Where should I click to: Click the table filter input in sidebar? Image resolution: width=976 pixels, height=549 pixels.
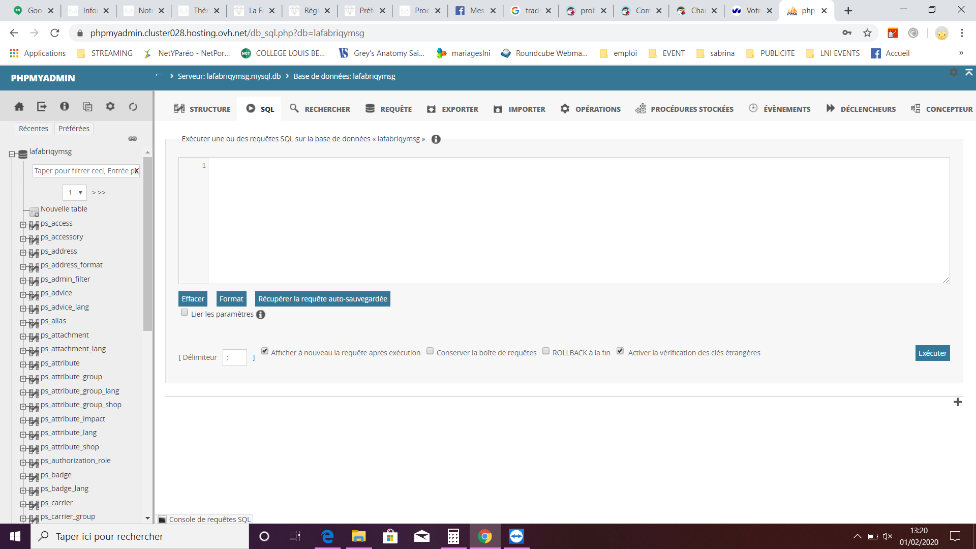point(86,171)
